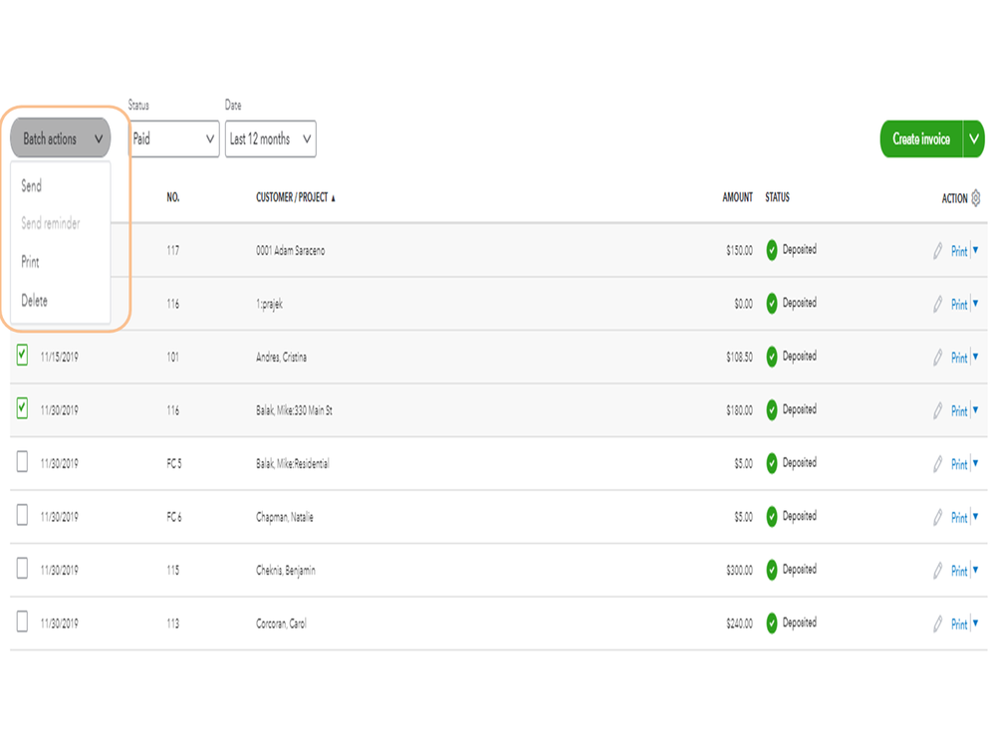
Task: Choose Delete in the Batch actions menu
Action: coord(34,301)
